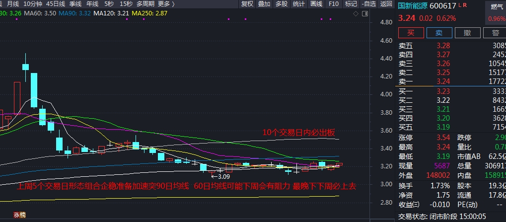Click the tall cyan candle at 4.20

[x=34, y=90]
